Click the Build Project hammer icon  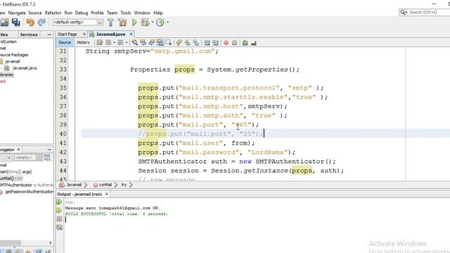click(110, 22)
